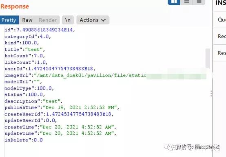
Task: Toggle the \n non-printable characters button
Action: tap(68, 20)
